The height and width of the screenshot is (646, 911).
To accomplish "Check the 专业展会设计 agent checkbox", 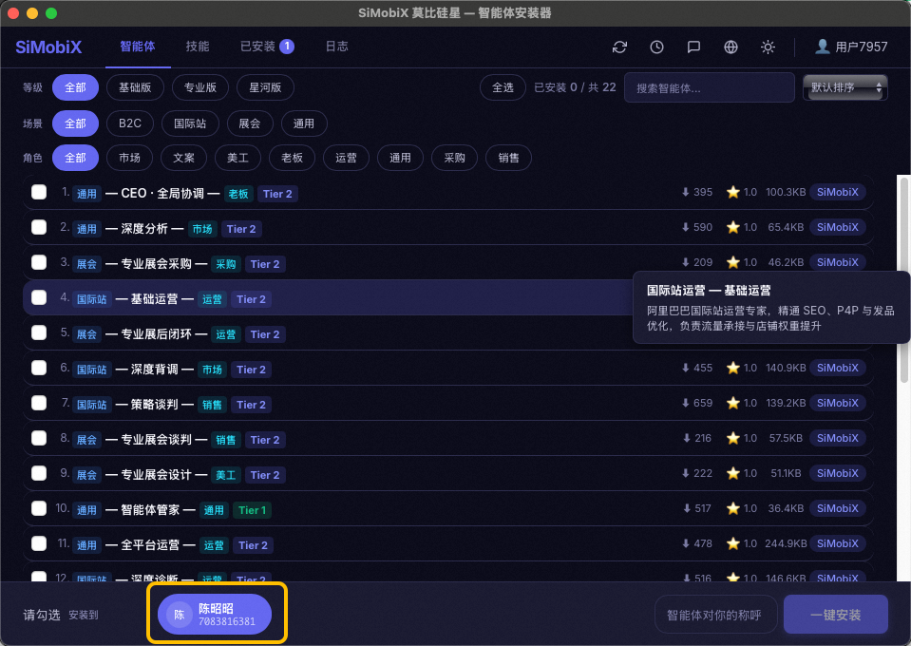I will click(x=39, y=473).
